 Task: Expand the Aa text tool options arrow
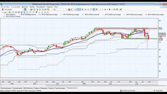107,9
